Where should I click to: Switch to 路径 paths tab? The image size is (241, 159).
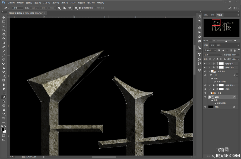coord(219,45)
